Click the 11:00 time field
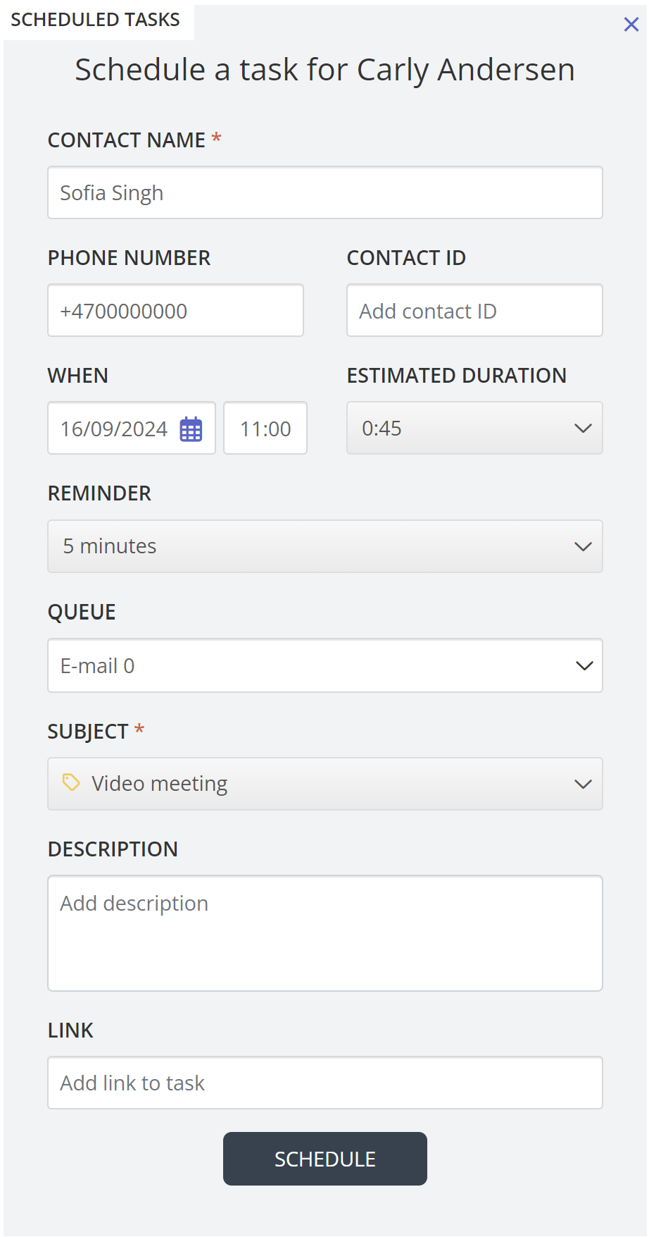The height and width of the screenshot is (1237, 649). [x=265, y=429]
